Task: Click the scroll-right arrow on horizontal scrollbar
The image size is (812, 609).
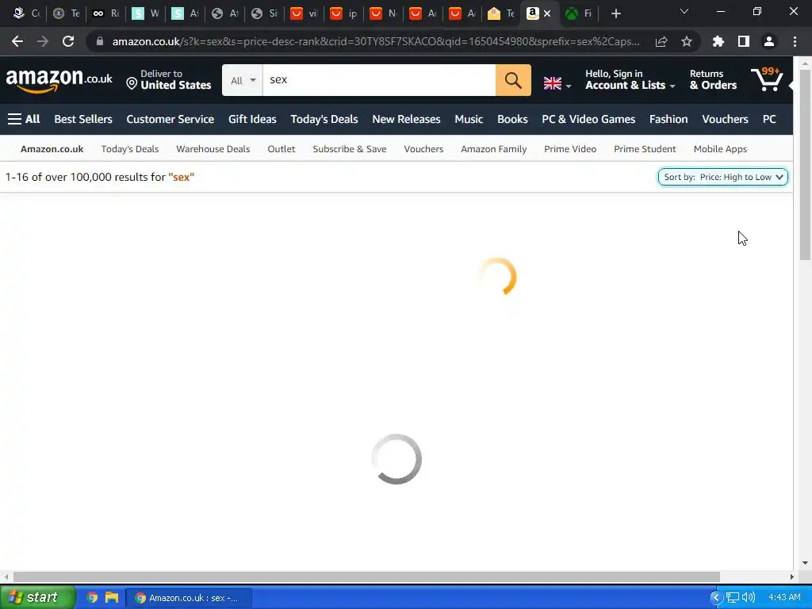Action: tap(791, 576)
